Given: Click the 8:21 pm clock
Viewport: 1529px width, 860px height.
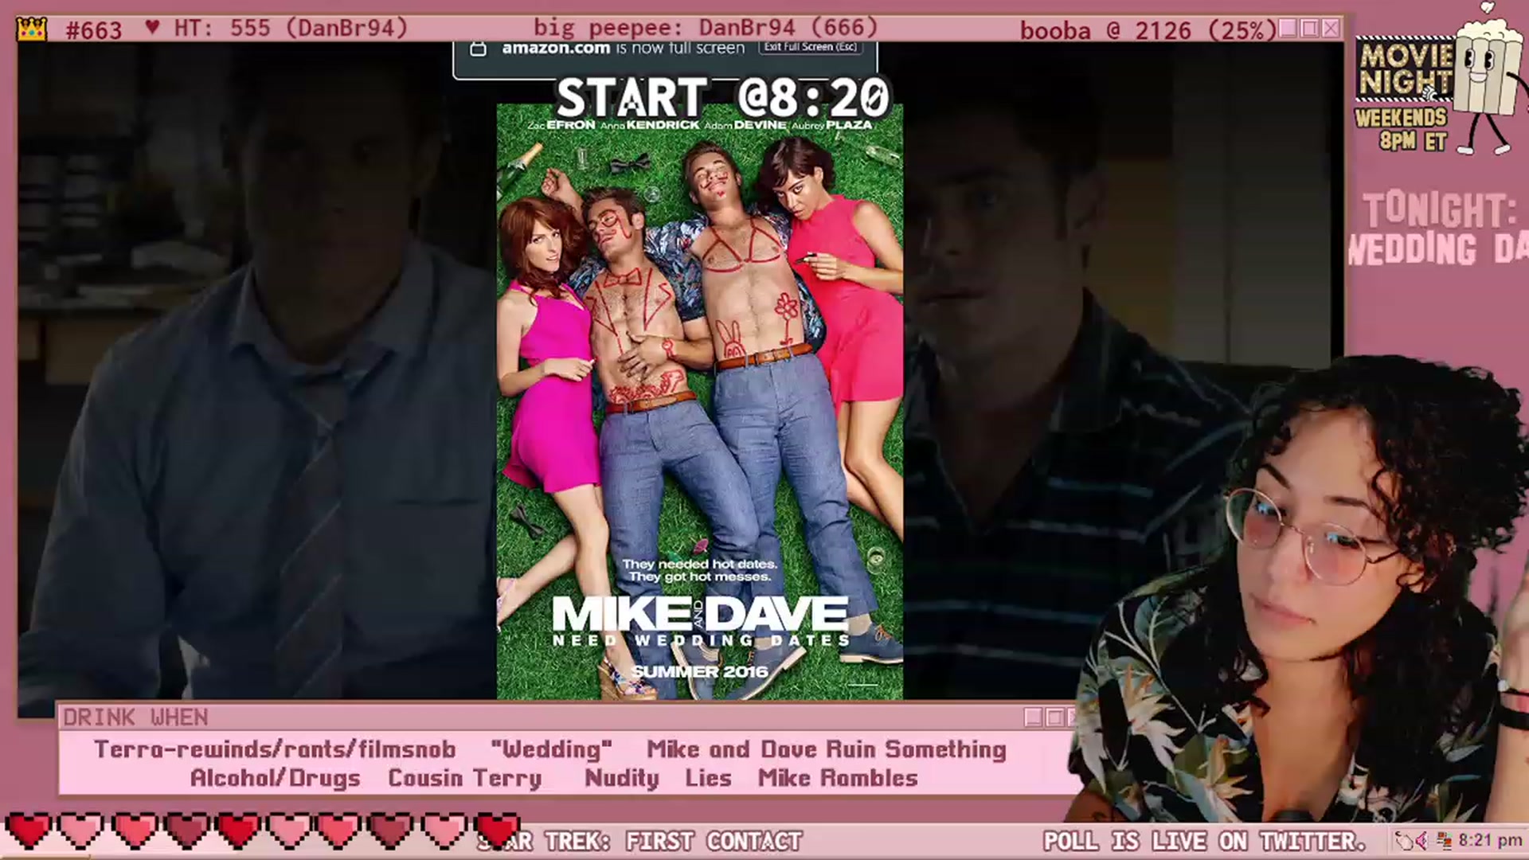Looking at the screenshot, I should [x=1490, y=841].
